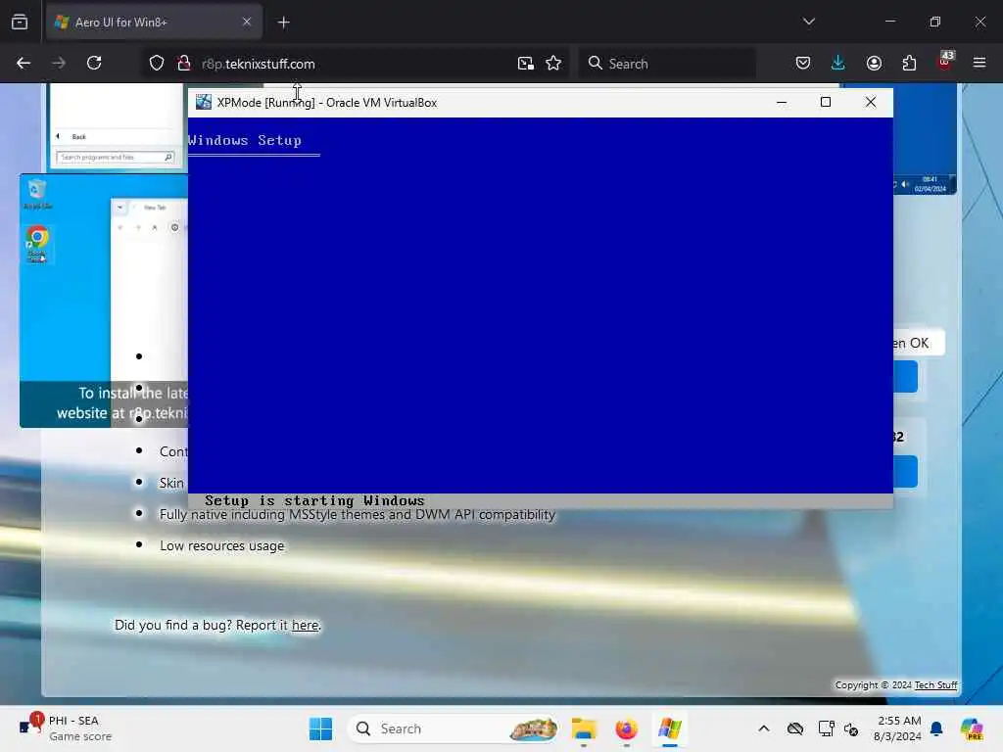Open the tracking protection shield icon
The height and width of the screenshot is (752, 1003).
click(x=157, y=64)
